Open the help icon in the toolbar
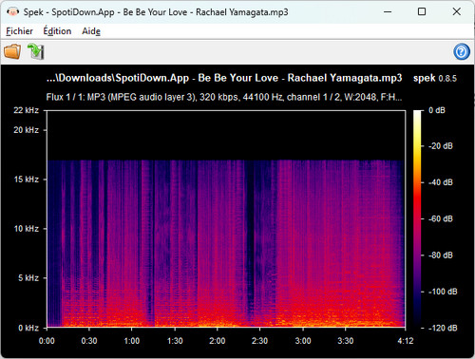Image resolution: width=475 pixels, height=359 pixels. [x=462, y=51]
